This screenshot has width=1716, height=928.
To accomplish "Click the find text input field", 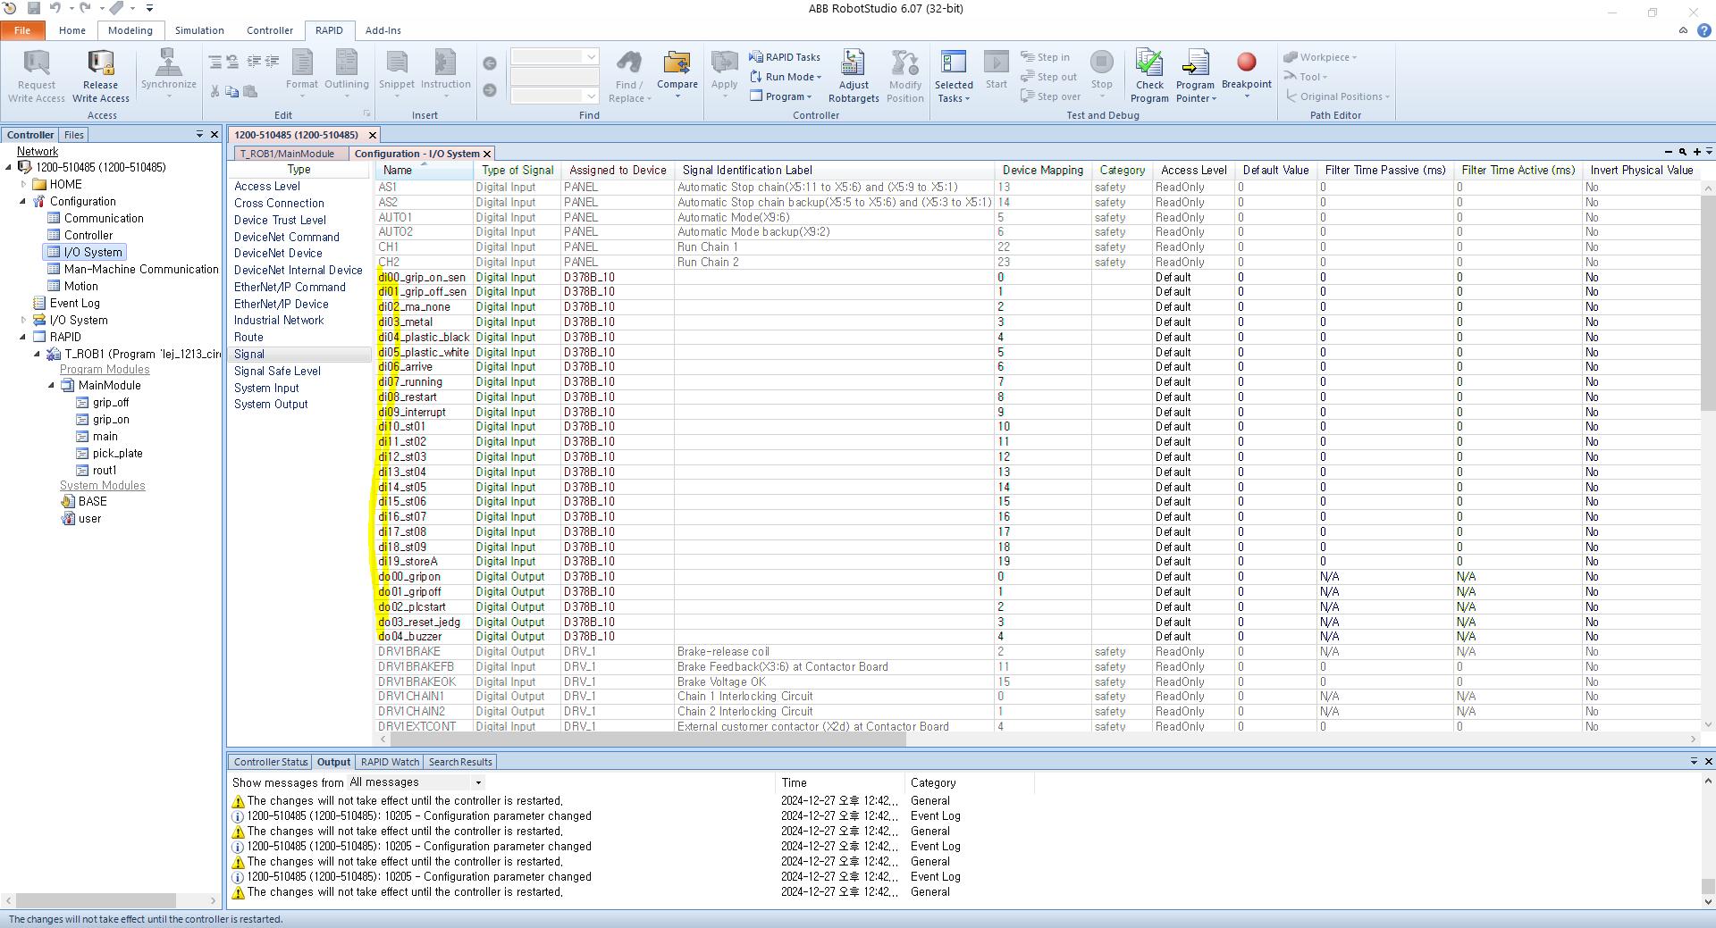I will click(x=554, y=56).
